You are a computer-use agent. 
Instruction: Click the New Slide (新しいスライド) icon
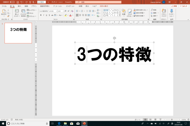point(17,11)
